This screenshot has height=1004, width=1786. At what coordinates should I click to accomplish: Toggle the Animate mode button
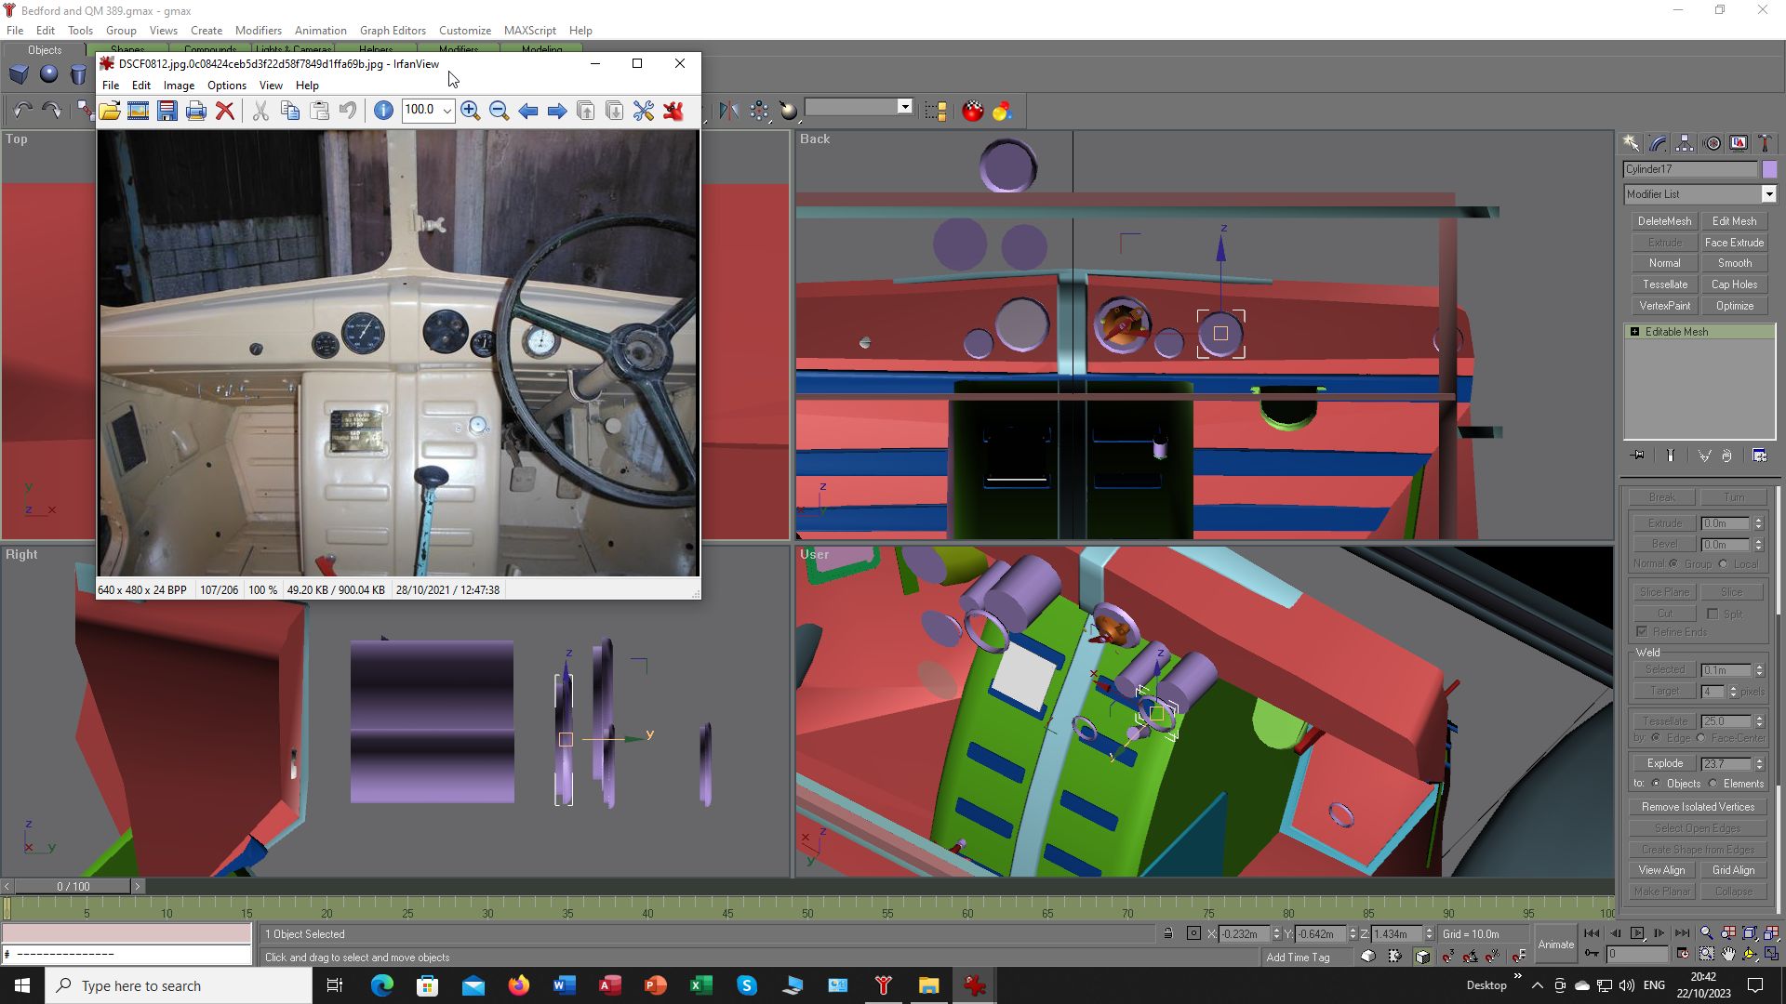[x=1555, y=944]
